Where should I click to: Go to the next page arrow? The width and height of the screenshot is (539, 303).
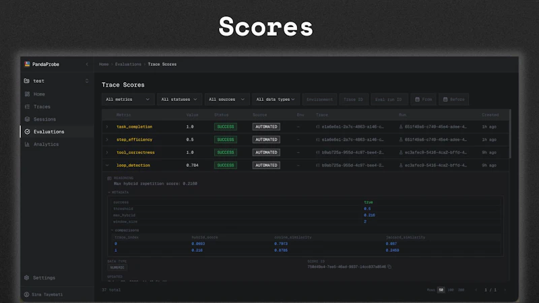click(505, 290)
